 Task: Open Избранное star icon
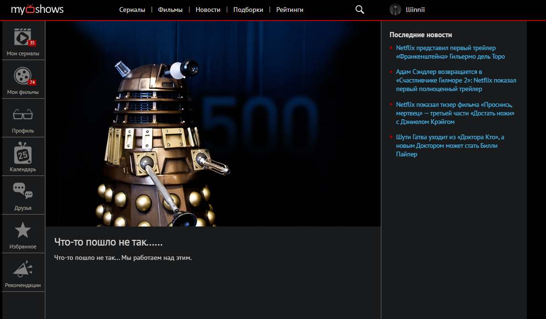pyautogui.click(x=23, y=230)
